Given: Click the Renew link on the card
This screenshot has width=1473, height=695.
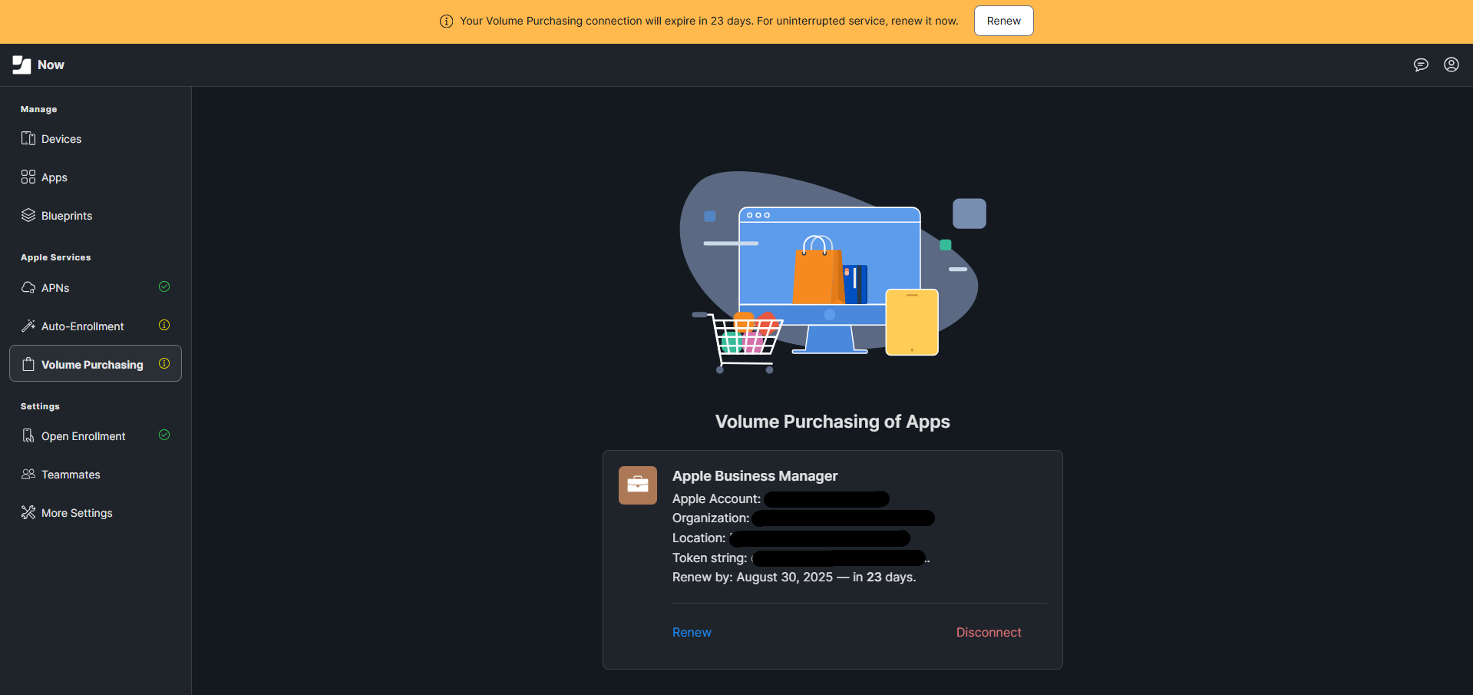Looking at the screenshot, I should pos(691,632).
